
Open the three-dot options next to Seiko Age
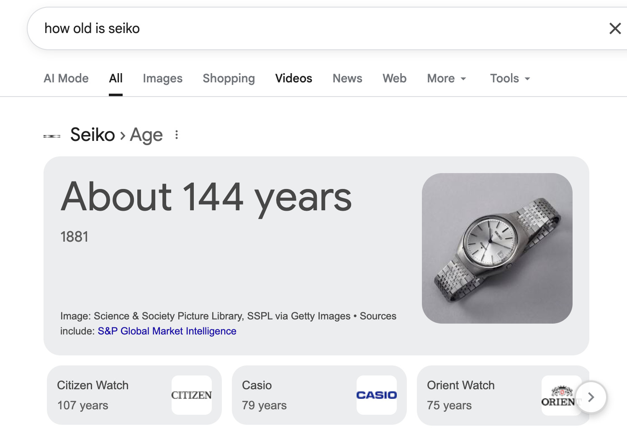[x=177, y=135]
